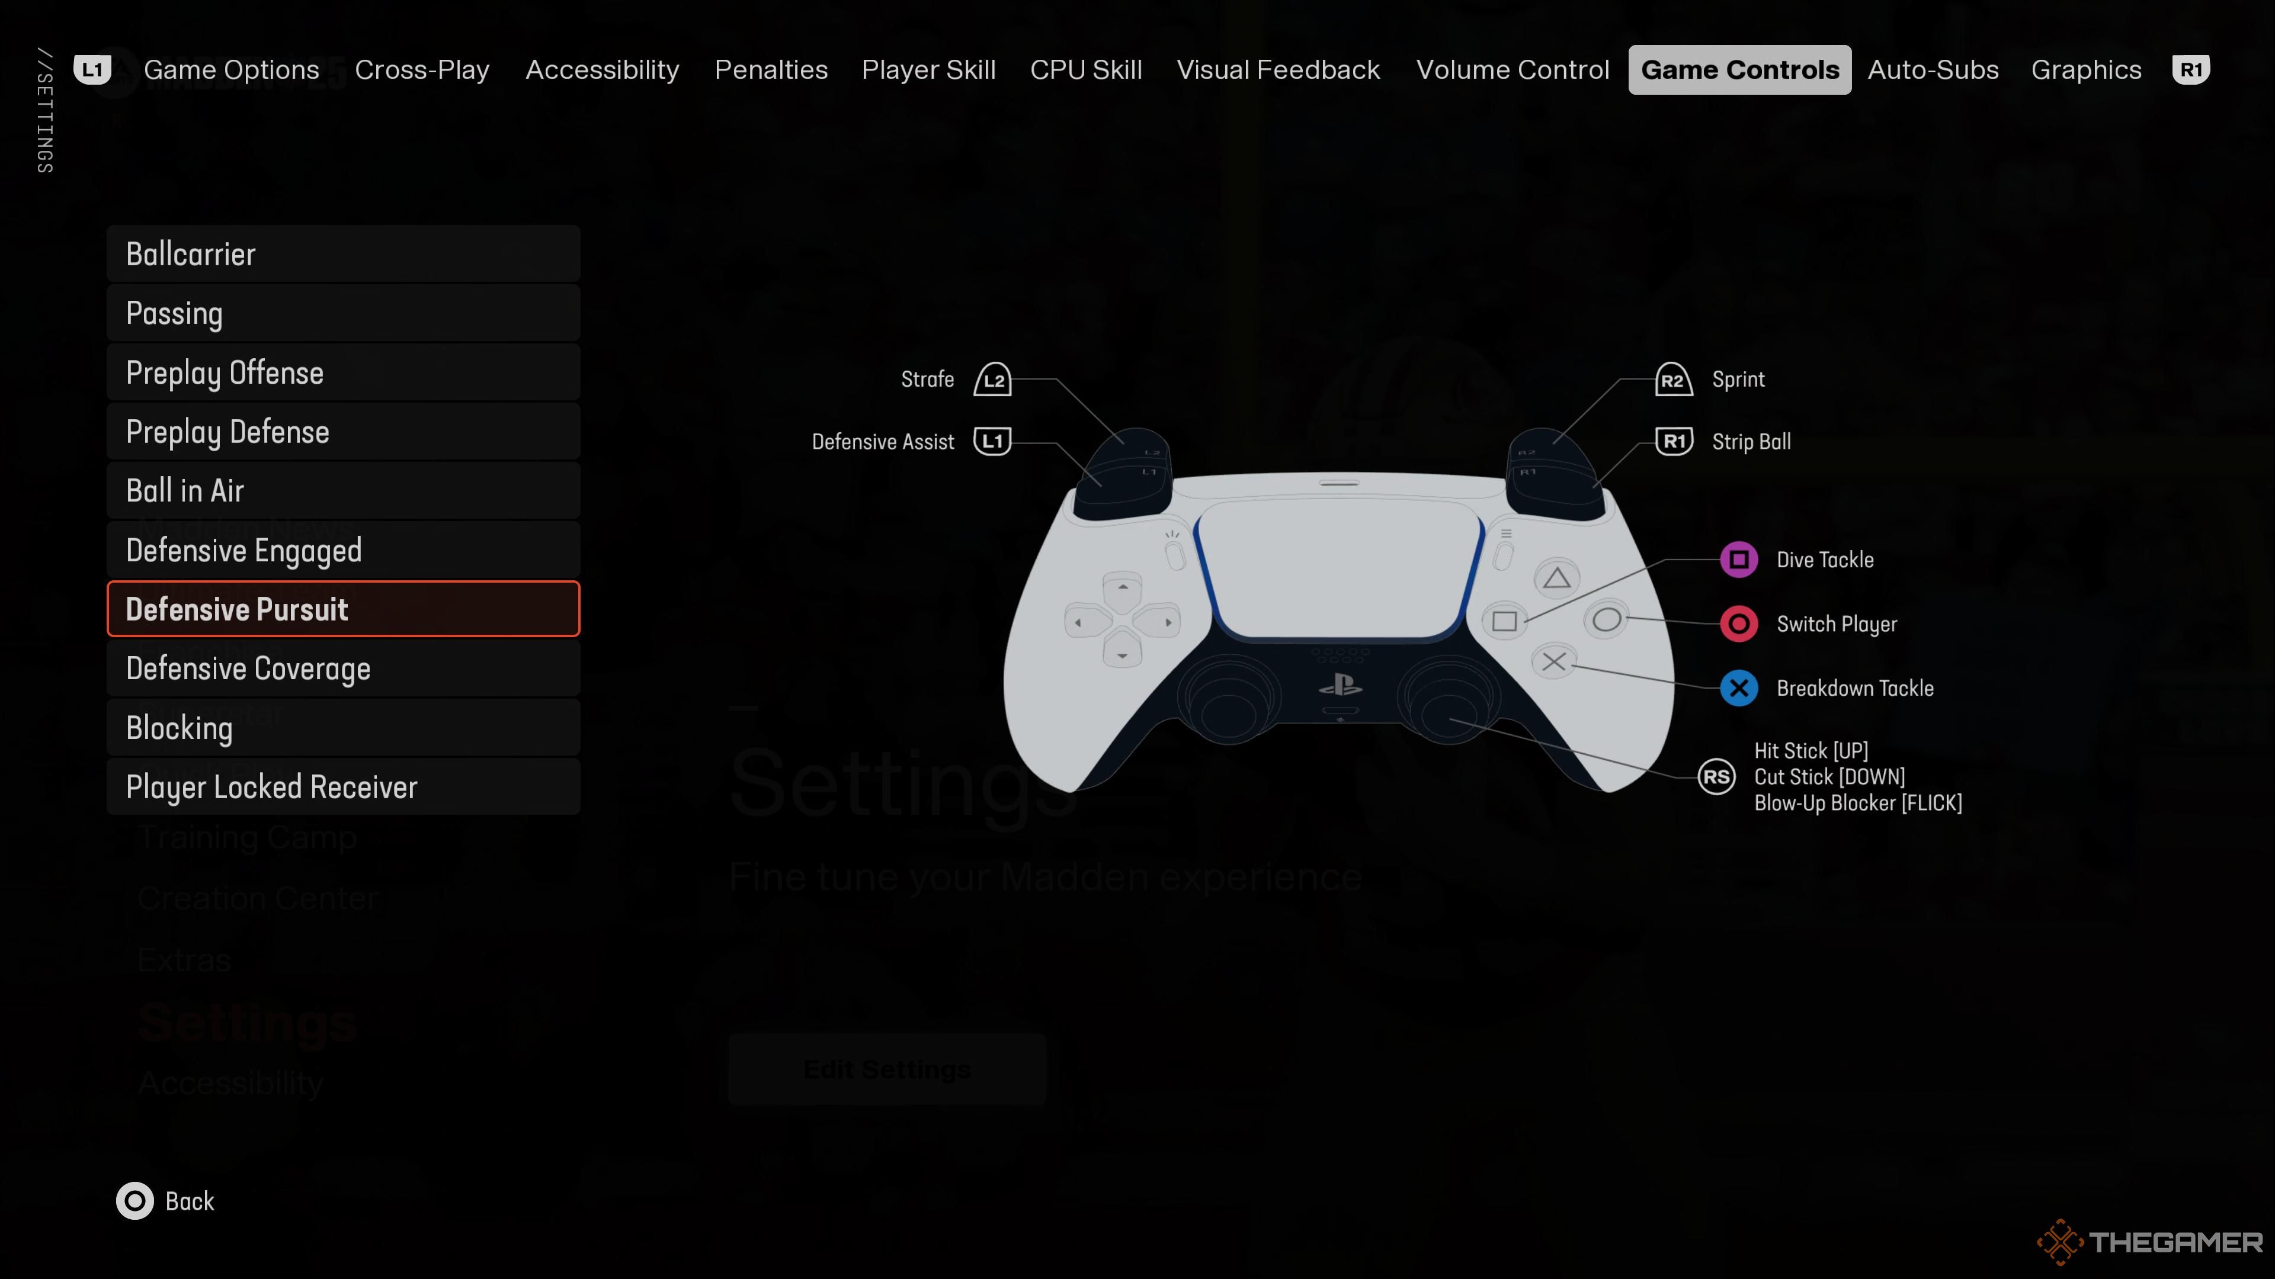Image resolution: width=2275 pixels, height=1279 pixels.
Task: Select the Defensive Assist L1 icon
Action: [991, 441]
